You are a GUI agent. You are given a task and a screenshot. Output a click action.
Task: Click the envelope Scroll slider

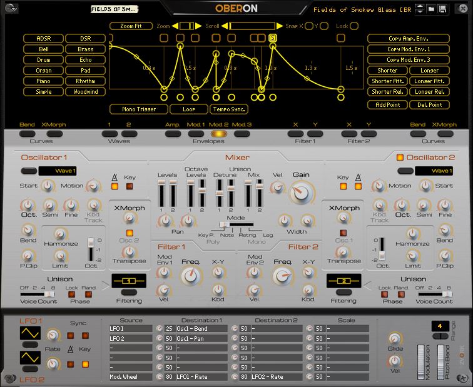tap(252, 26)
